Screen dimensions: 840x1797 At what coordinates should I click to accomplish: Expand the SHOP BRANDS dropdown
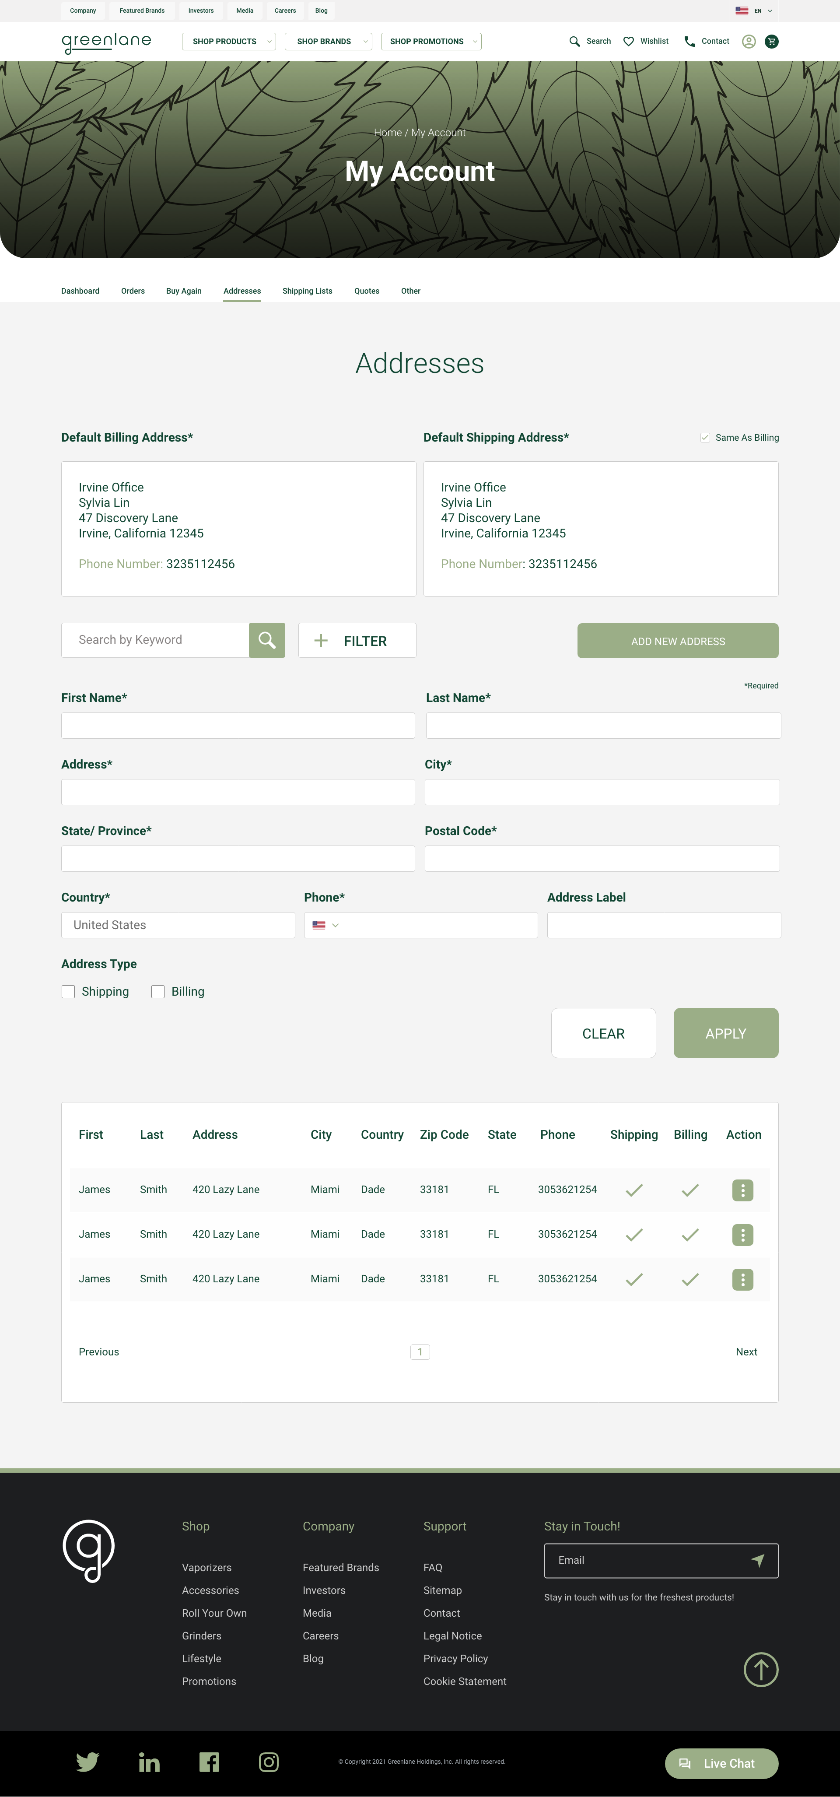pos(328,42)
